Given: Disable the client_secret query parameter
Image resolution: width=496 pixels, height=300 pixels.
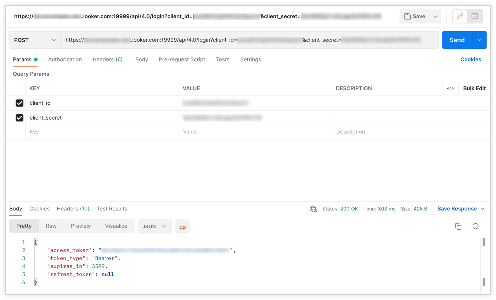Looking at the screenshot, I should (20, 117).
